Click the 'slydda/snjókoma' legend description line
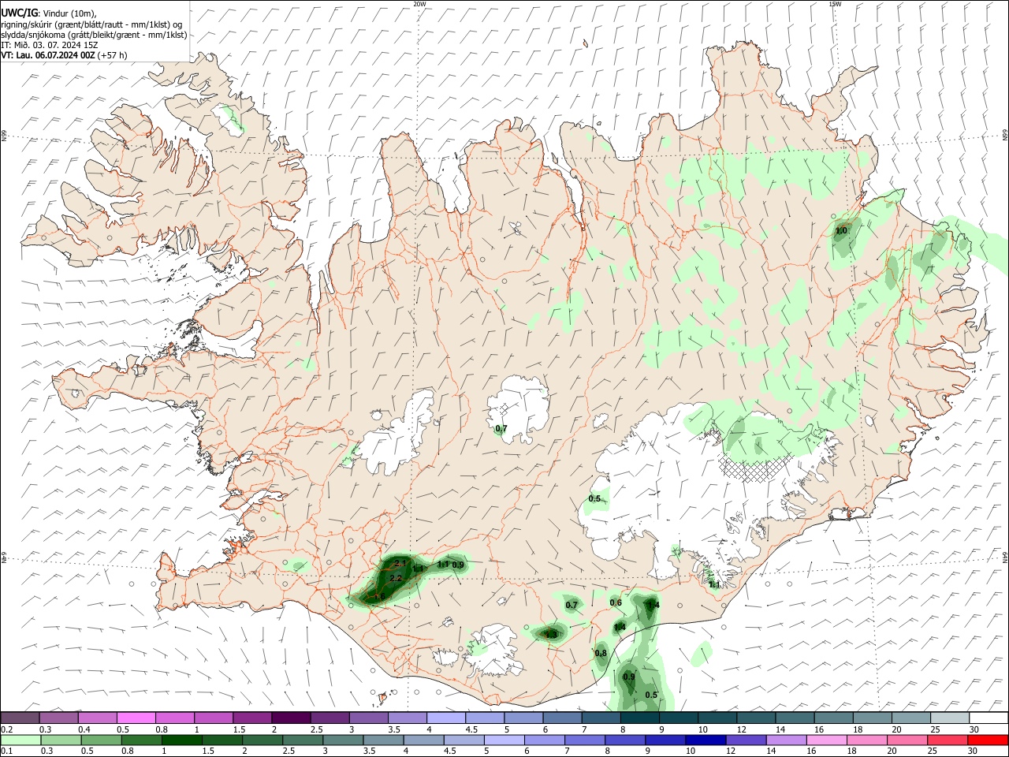The height and width of the screenshot is (757, 1009). coord(94,35)
